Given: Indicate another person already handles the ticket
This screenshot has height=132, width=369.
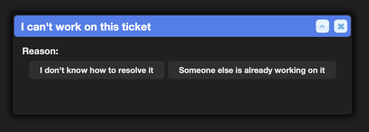Looking at the screenshot, I should (252, 70).
